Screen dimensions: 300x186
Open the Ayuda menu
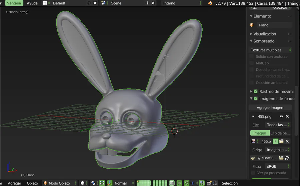pyautogui.click(x=32, y=3)
